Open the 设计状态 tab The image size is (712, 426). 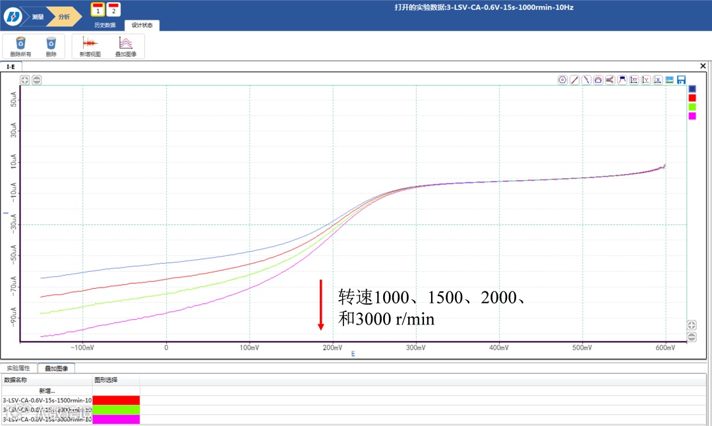point(142,25)
